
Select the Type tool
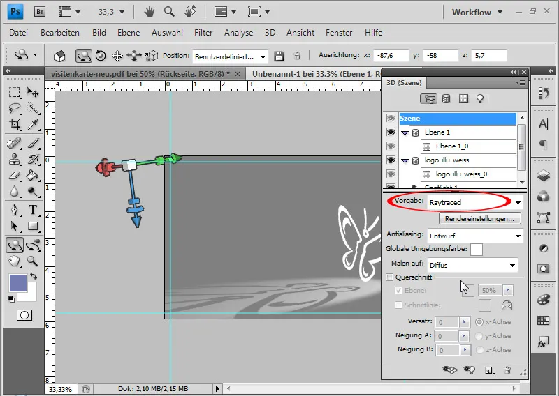[x=33, y=210]
